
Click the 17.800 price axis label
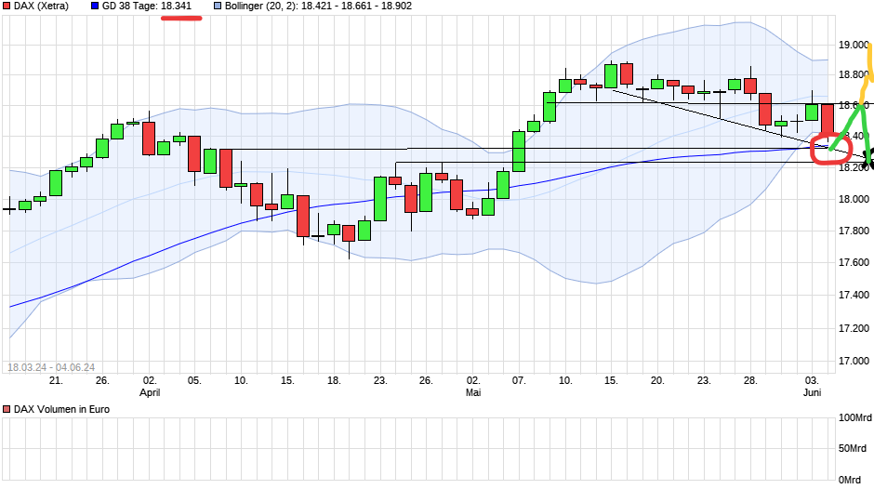click(x=854, y=231)
